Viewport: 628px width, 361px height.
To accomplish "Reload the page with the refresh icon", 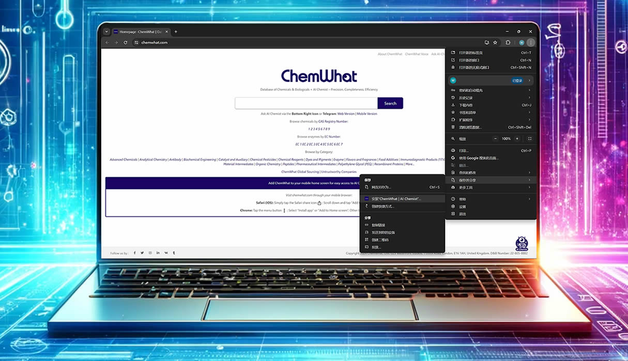I will click(x=125, y=42).
